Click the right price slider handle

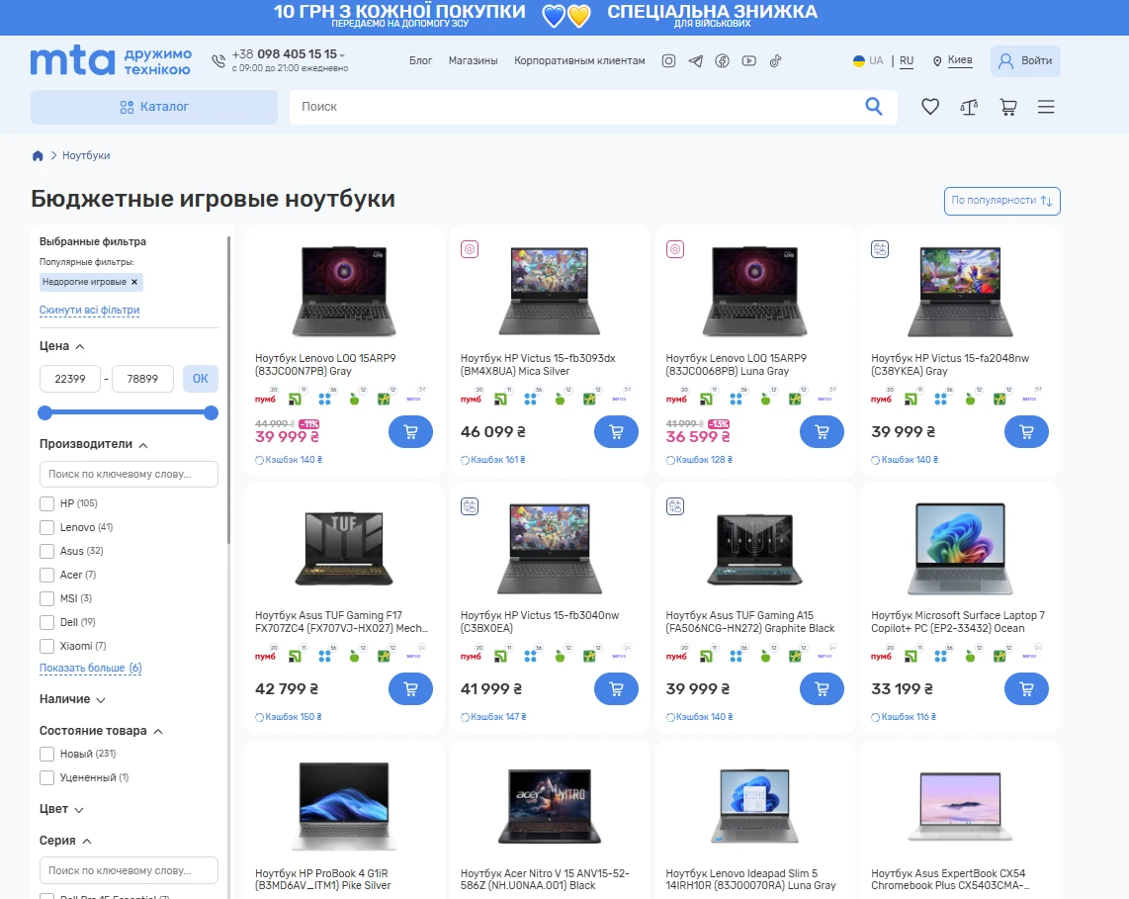click(x=211, y=412)
